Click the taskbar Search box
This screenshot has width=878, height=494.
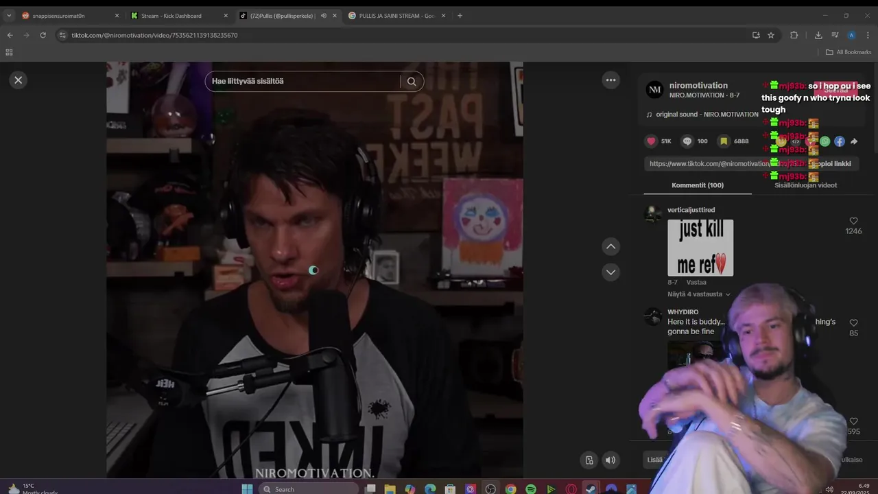coord(309,489)
